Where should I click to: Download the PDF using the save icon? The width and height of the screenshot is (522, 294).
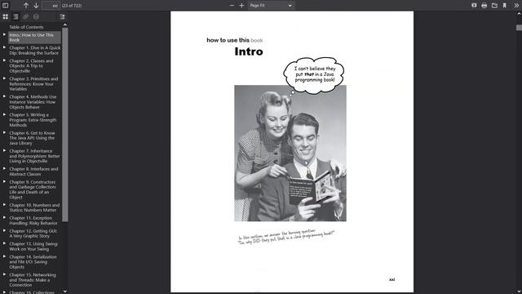pyautogui.click(x=494, y=6)
